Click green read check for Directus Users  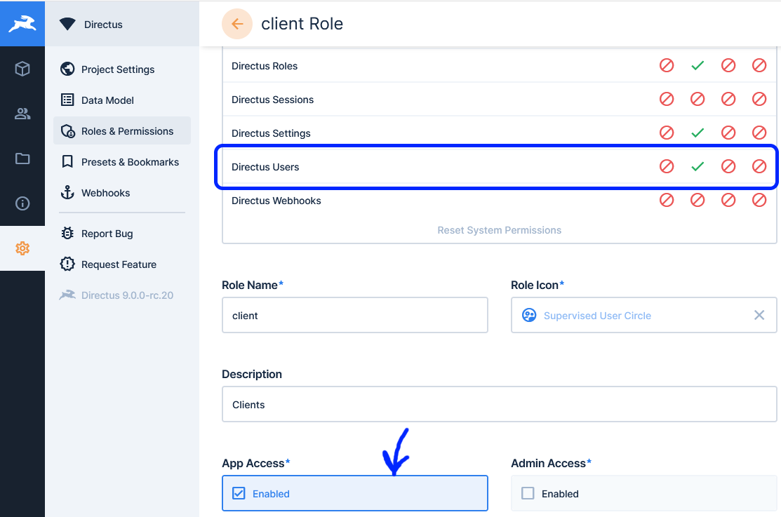click(697, 166)
